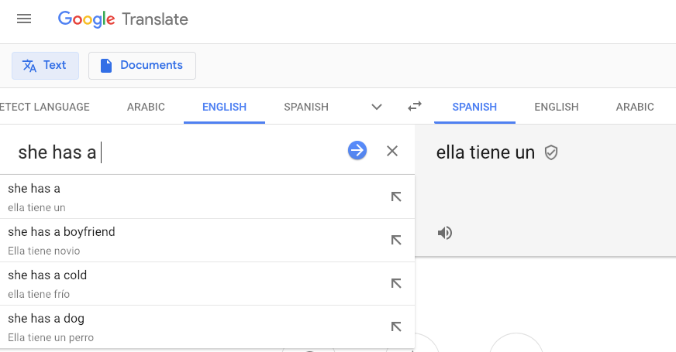Select Arabic as source language

click(x=146, y=107)
